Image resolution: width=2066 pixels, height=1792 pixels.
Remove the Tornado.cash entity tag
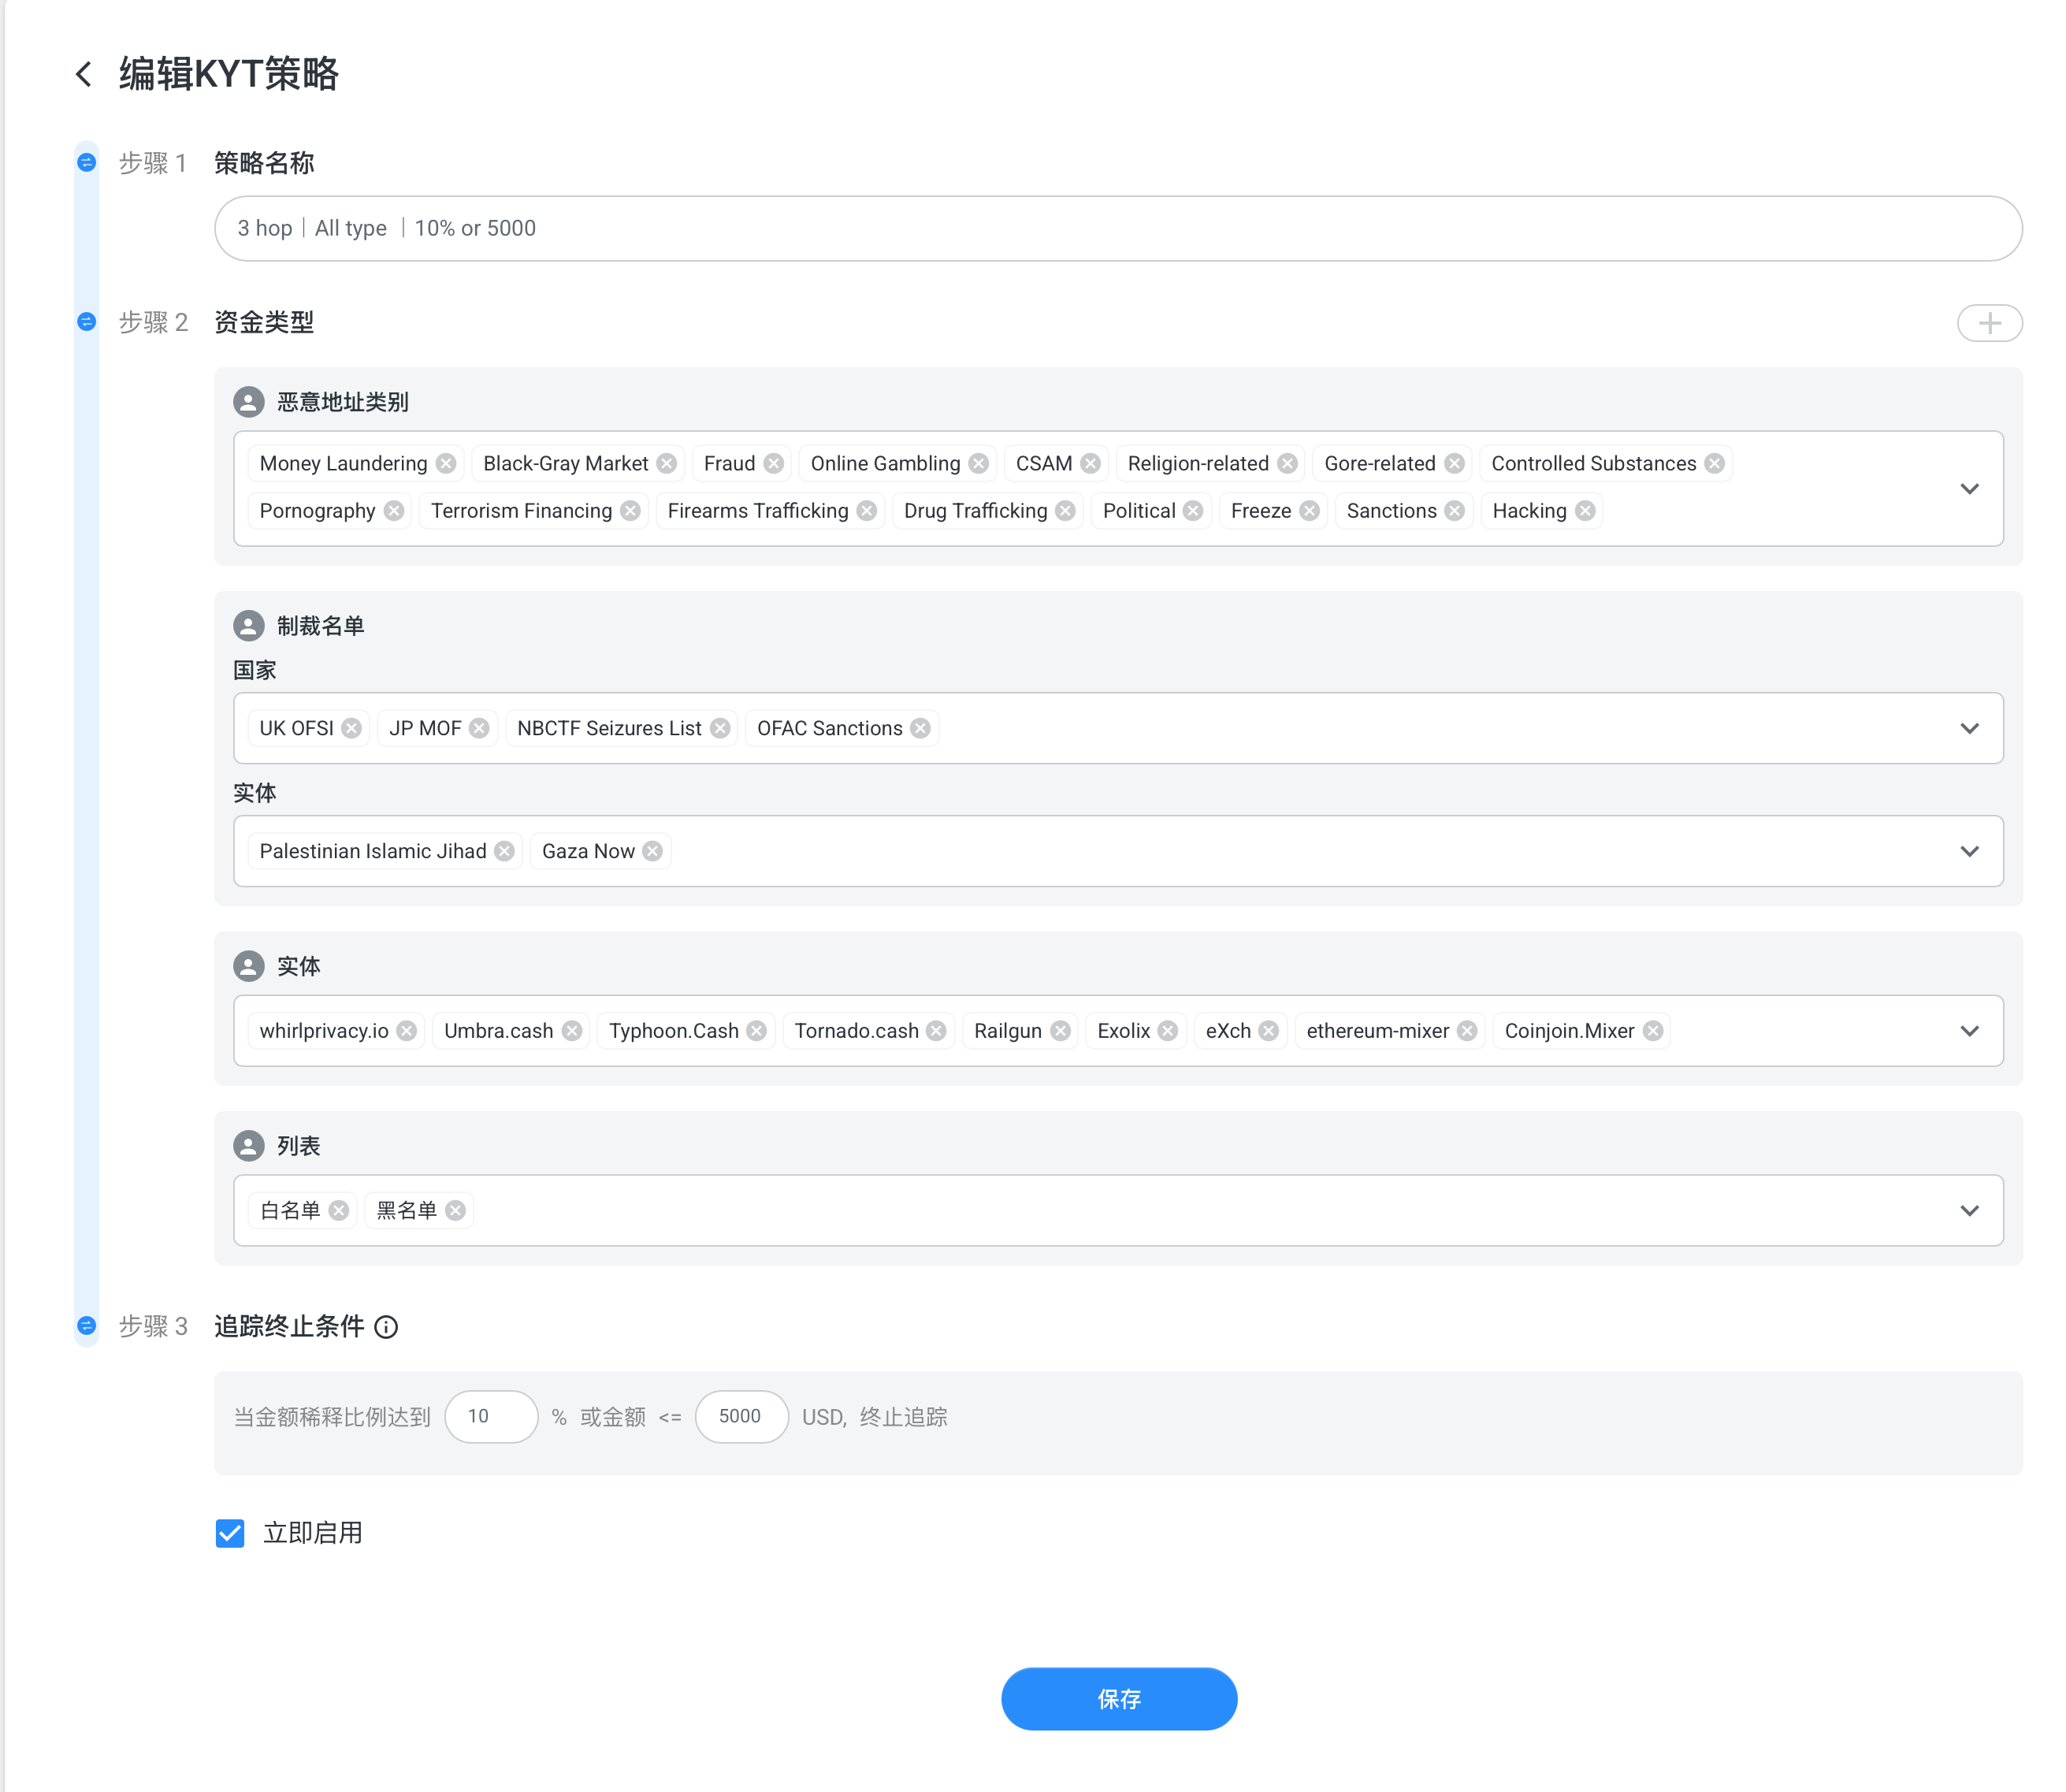936,1031
